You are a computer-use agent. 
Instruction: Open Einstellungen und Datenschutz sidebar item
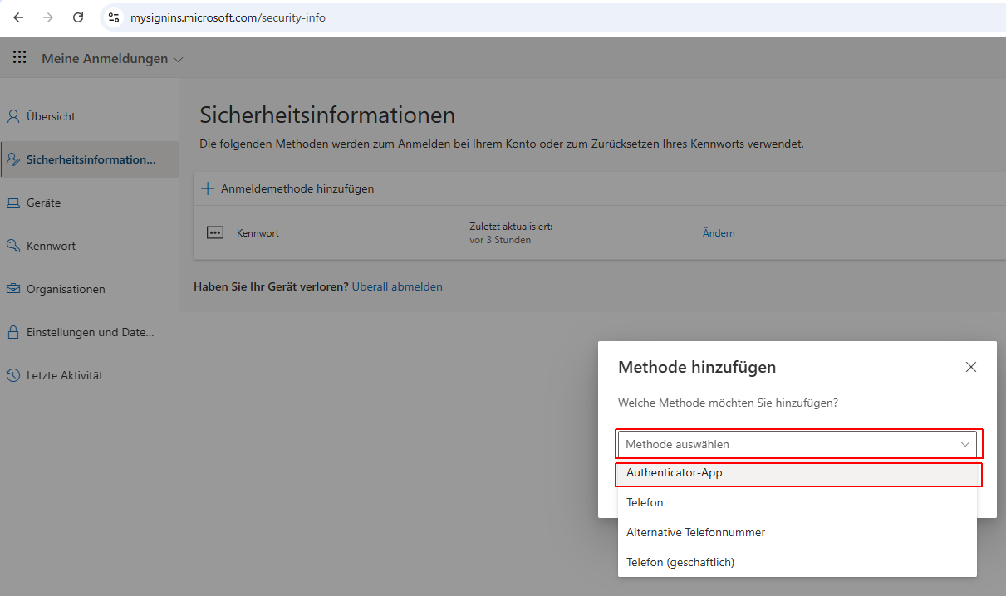coord(90,332)
